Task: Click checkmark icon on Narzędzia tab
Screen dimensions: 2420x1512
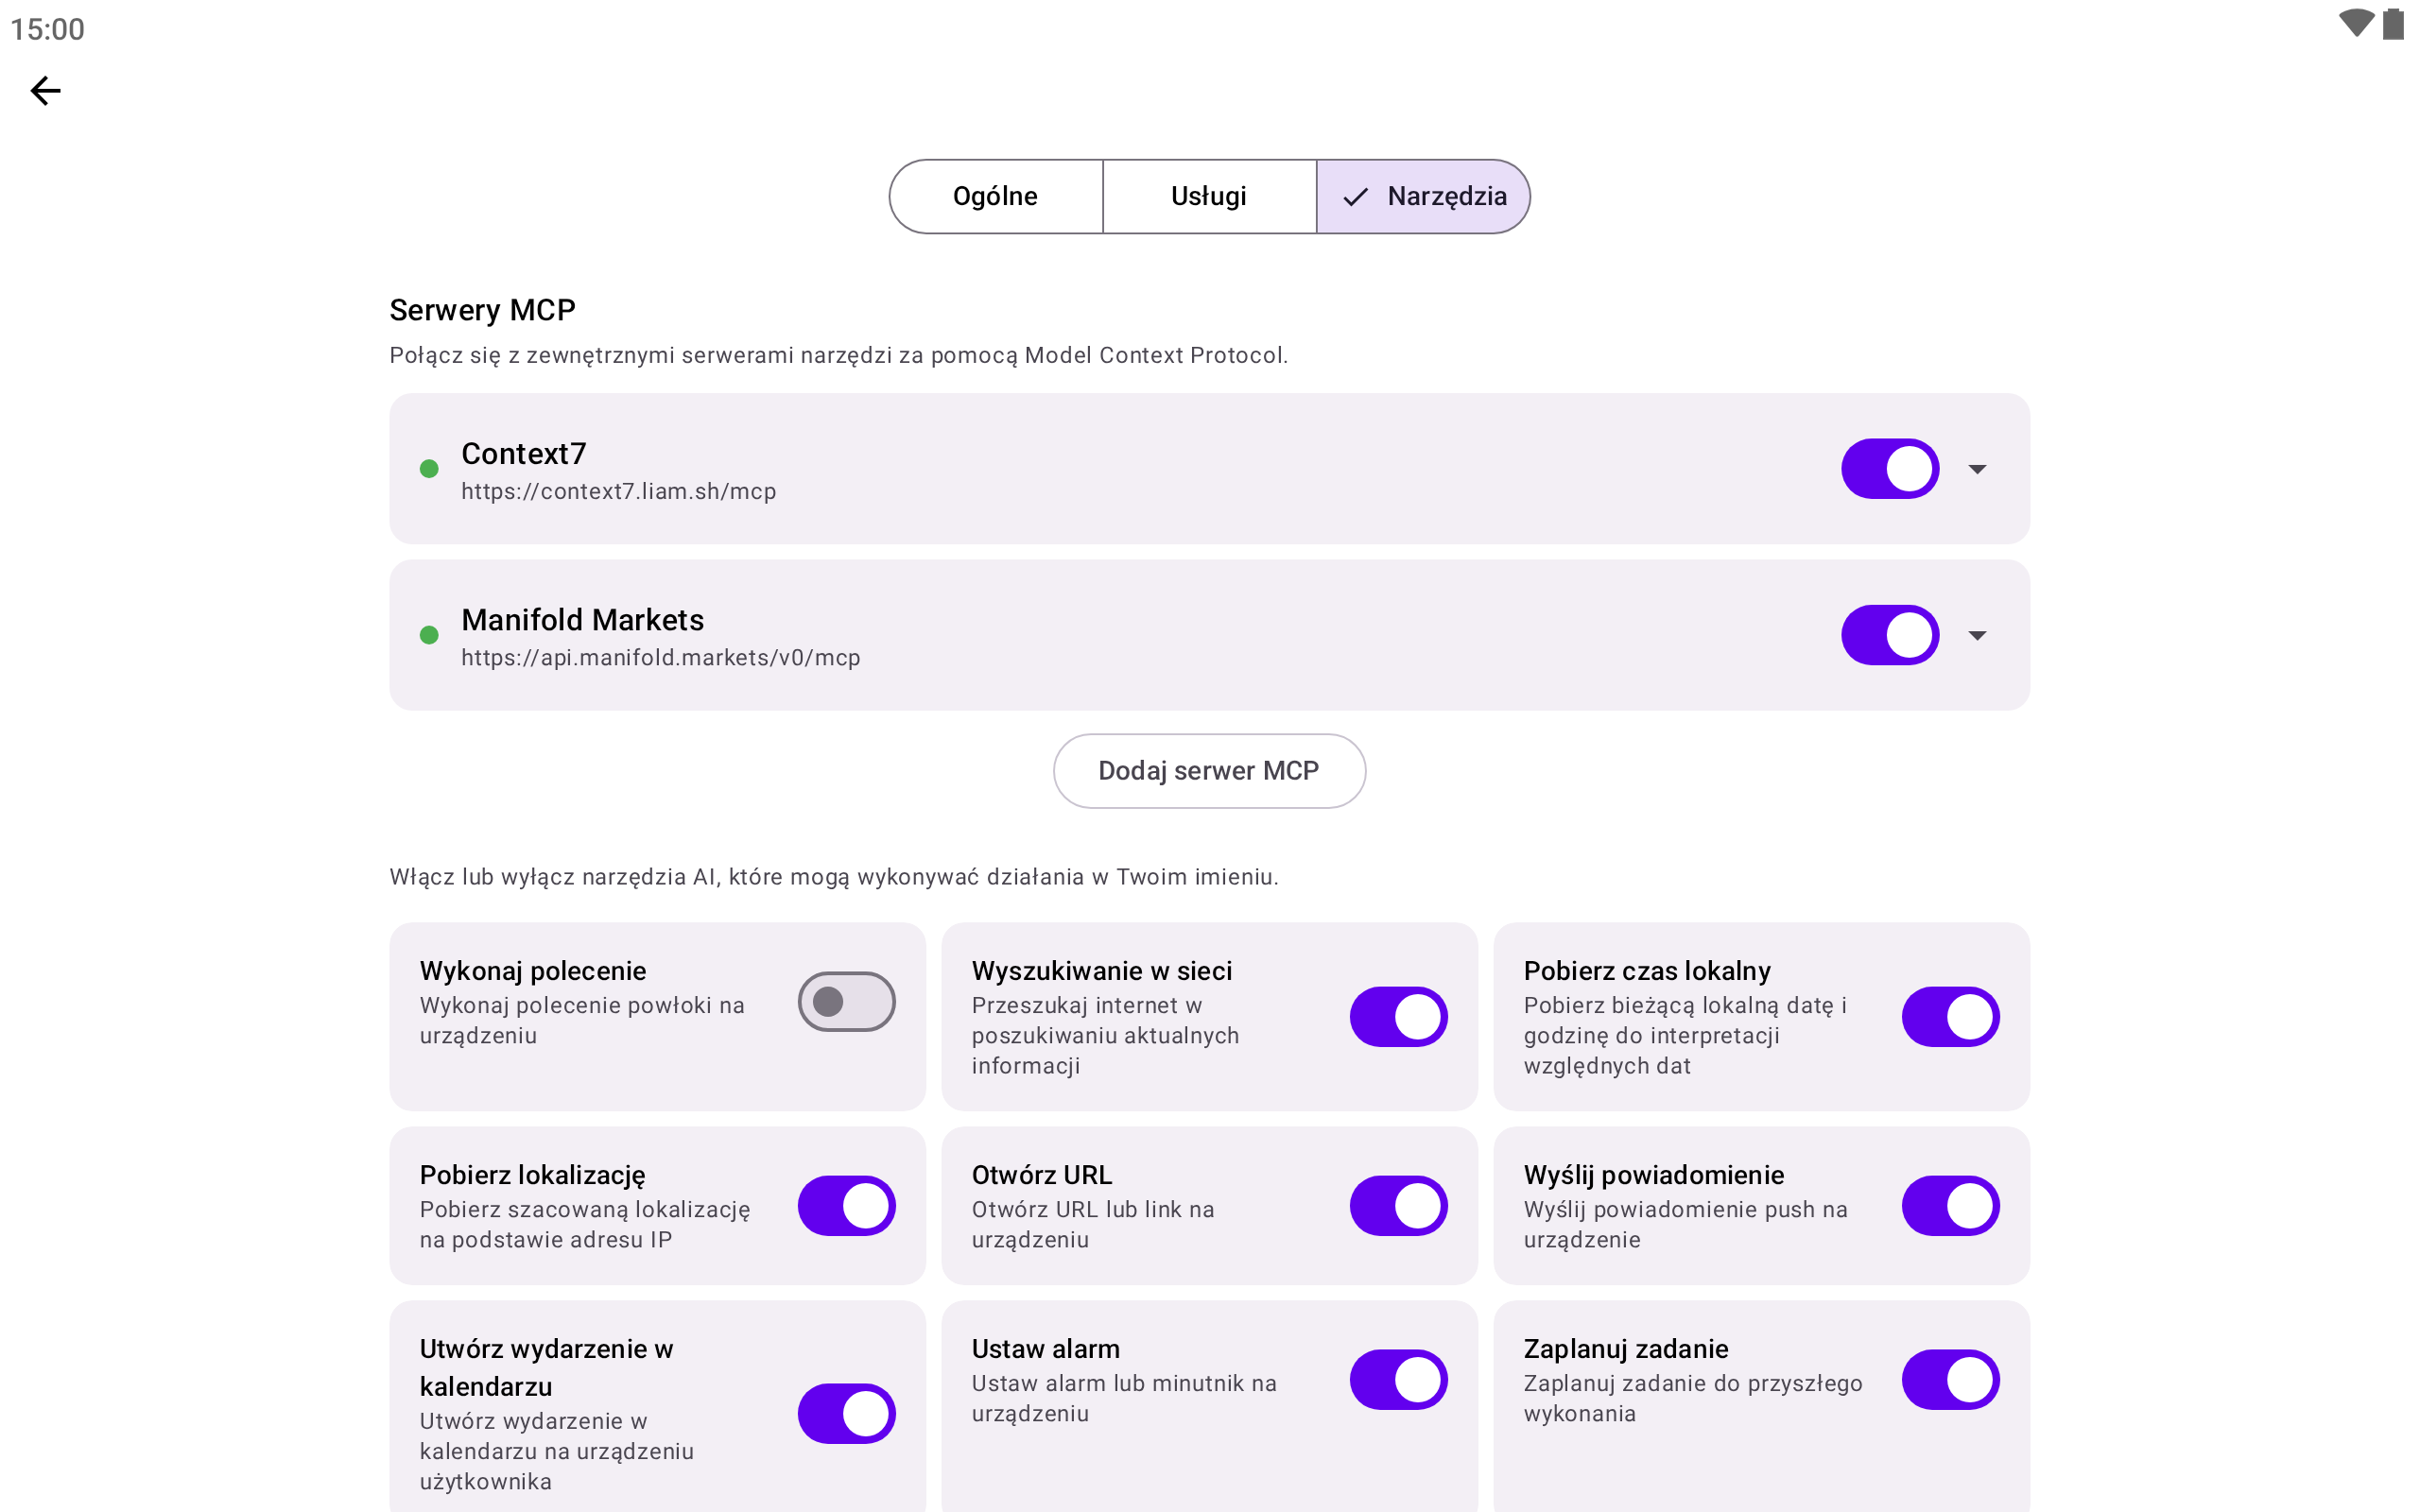Action: [x=1355, y=197]
